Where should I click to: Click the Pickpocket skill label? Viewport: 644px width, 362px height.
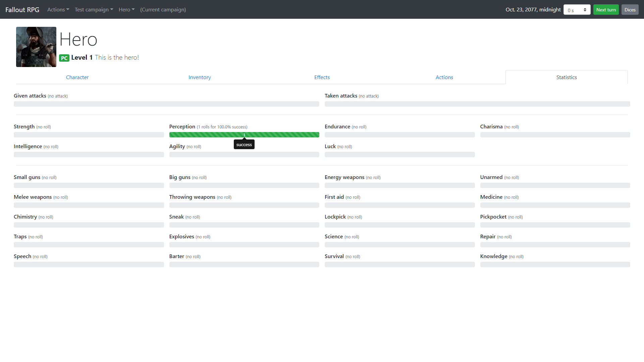493,217
